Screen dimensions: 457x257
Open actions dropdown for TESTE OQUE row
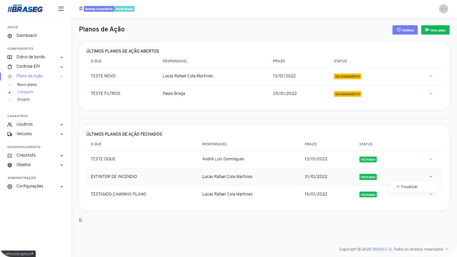coord(431,159)
